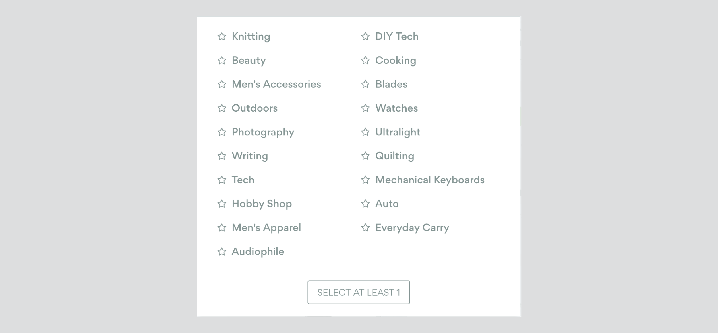Mark Blades with its star icon

[365, 84]
